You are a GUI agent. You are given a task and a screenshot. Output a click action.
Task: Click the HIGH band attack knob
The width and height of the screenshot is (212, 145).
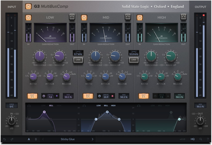pyautogui.click(x=161, y=77)
